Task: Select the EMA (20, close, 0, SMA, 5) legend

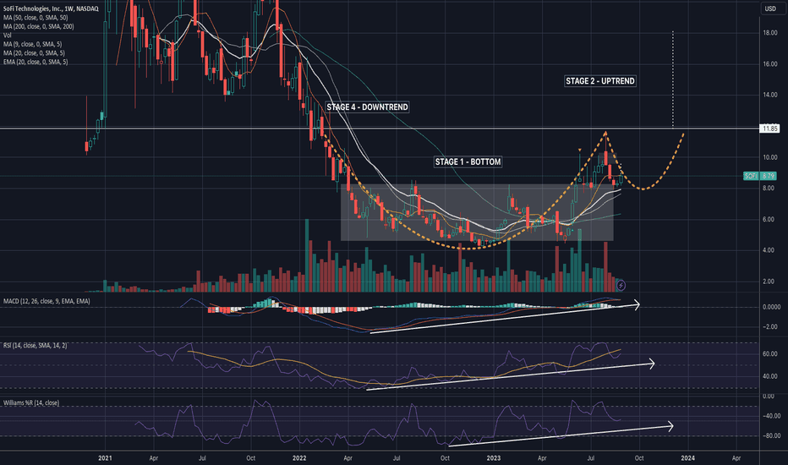Action: [x=36, y=62]
